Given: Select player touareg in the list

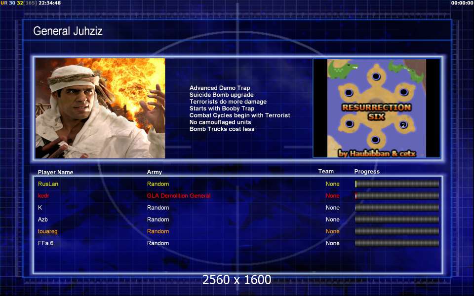Looking at the screenshot, I should 48,231.
